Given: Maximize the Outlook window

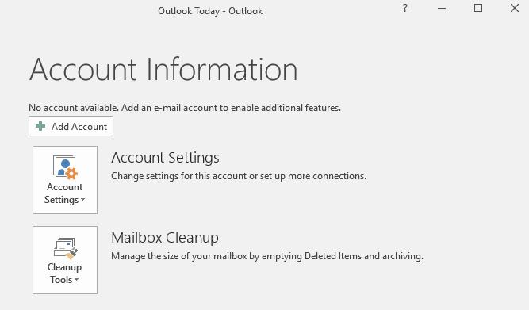Looking at the screenshot, I should pos(478,8).
